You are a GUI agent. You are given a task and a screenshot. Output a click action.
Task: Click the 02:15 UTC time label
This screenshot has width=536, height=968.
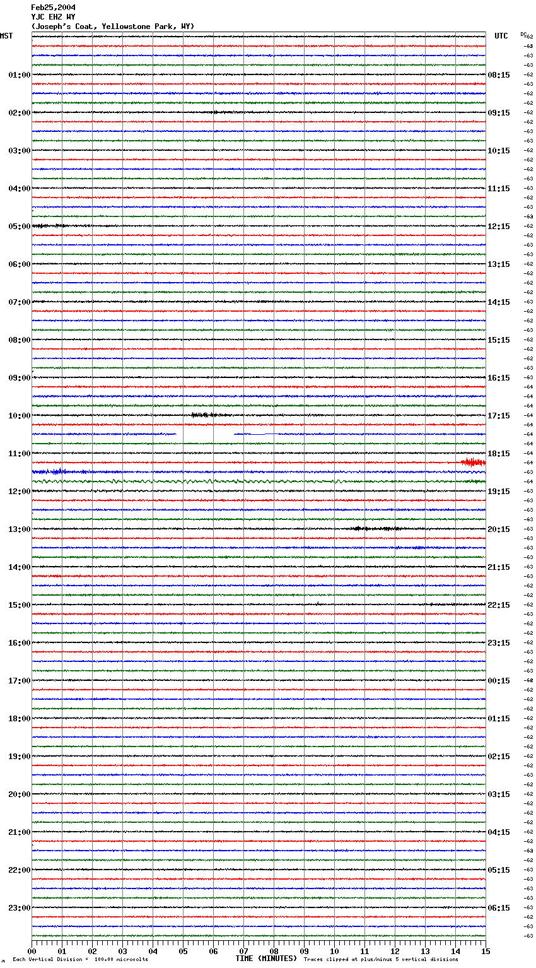click(x=499, y=757)
